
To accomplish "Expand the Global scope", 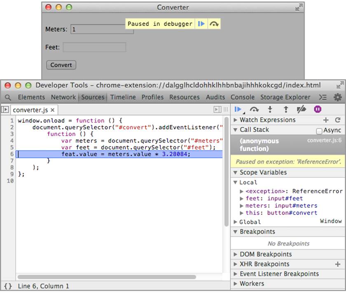I will [x=236, y=222].
